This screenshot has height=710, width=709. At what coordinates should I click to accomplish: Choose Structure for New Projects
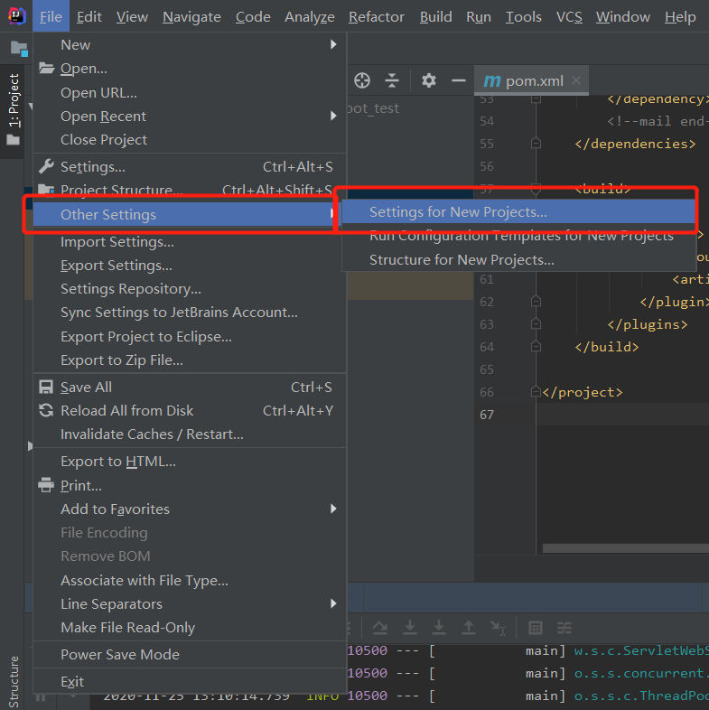(518, 260)
